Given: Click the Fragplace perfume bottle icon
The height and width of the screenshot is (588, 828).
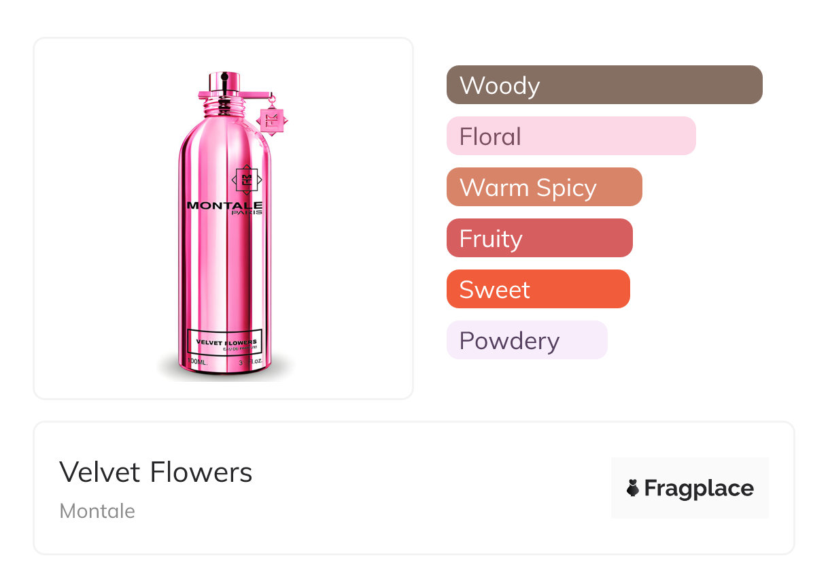Looking at the screenshot, I should coord(633,488).
